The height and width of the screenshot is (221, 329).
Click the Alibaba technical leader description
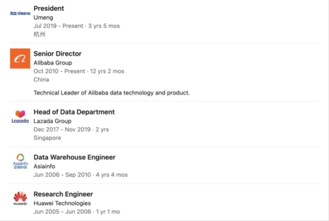pyautogui.click(x=112, y=93)
